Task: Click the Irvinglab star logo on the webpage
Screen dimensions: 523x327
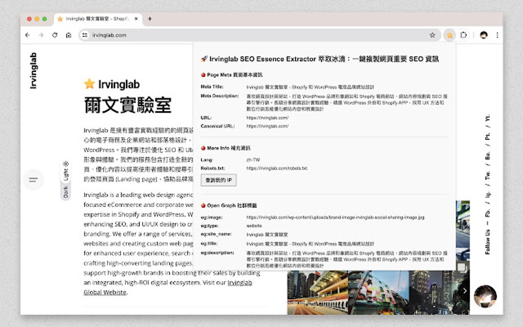Action: click(x=90, y=84)
